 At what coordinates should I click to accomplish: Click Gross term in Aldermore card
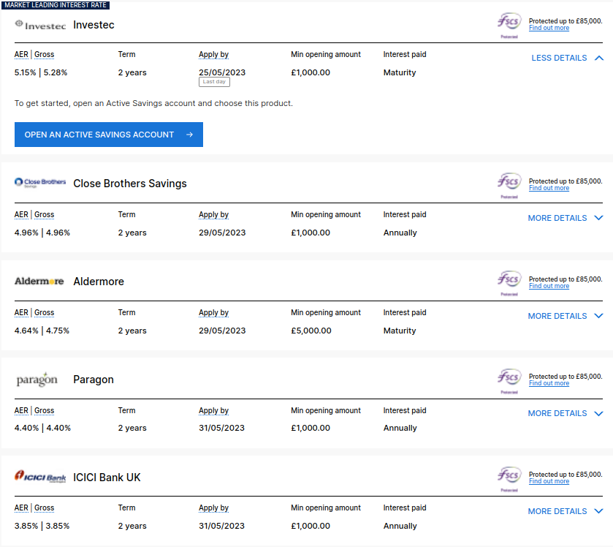[x=44, y=312]
